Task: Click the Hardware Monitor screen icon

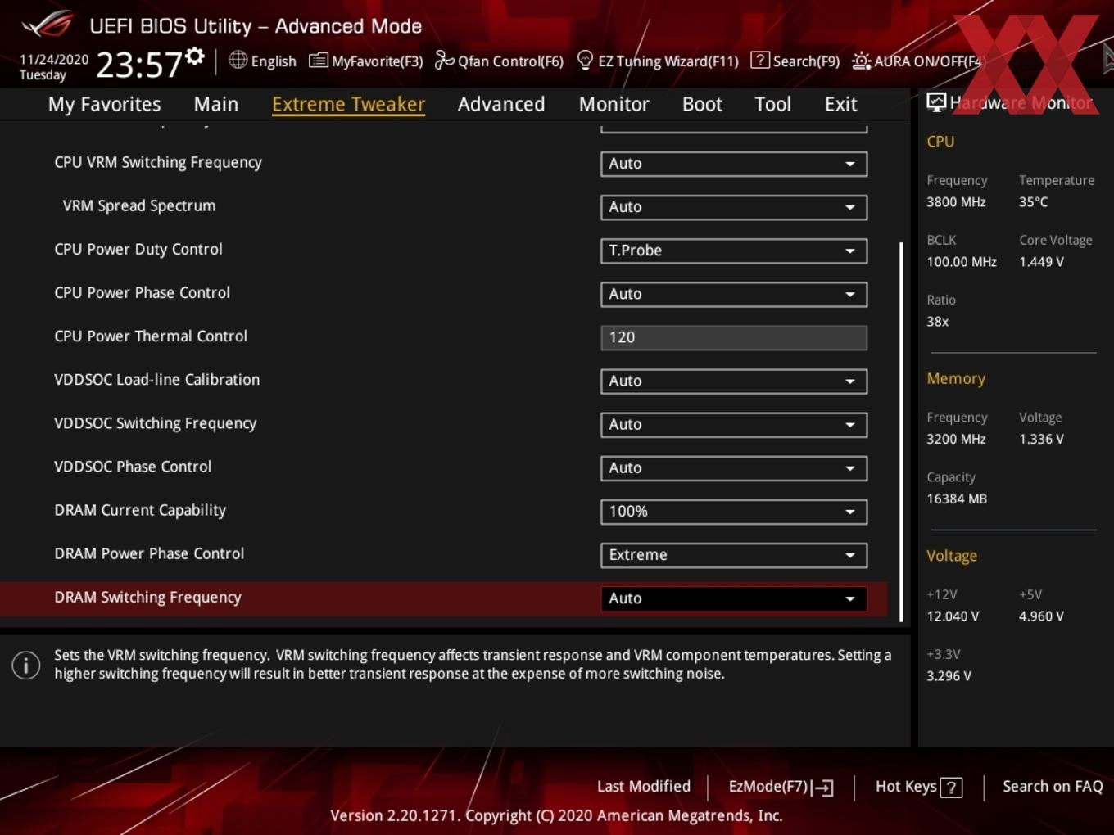Action: coord(936,102)
